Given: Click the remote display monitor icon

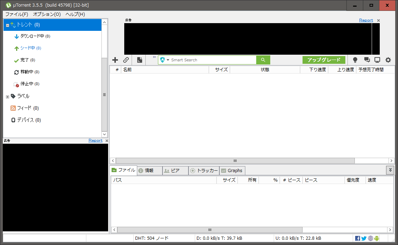Looking at the screenshot, I should coord(377,60).
